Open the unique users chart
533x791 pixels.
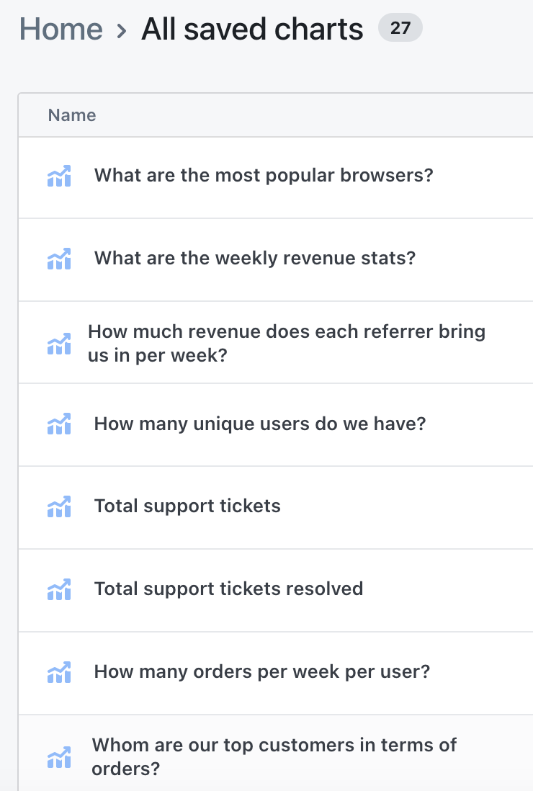click(260, 424)
